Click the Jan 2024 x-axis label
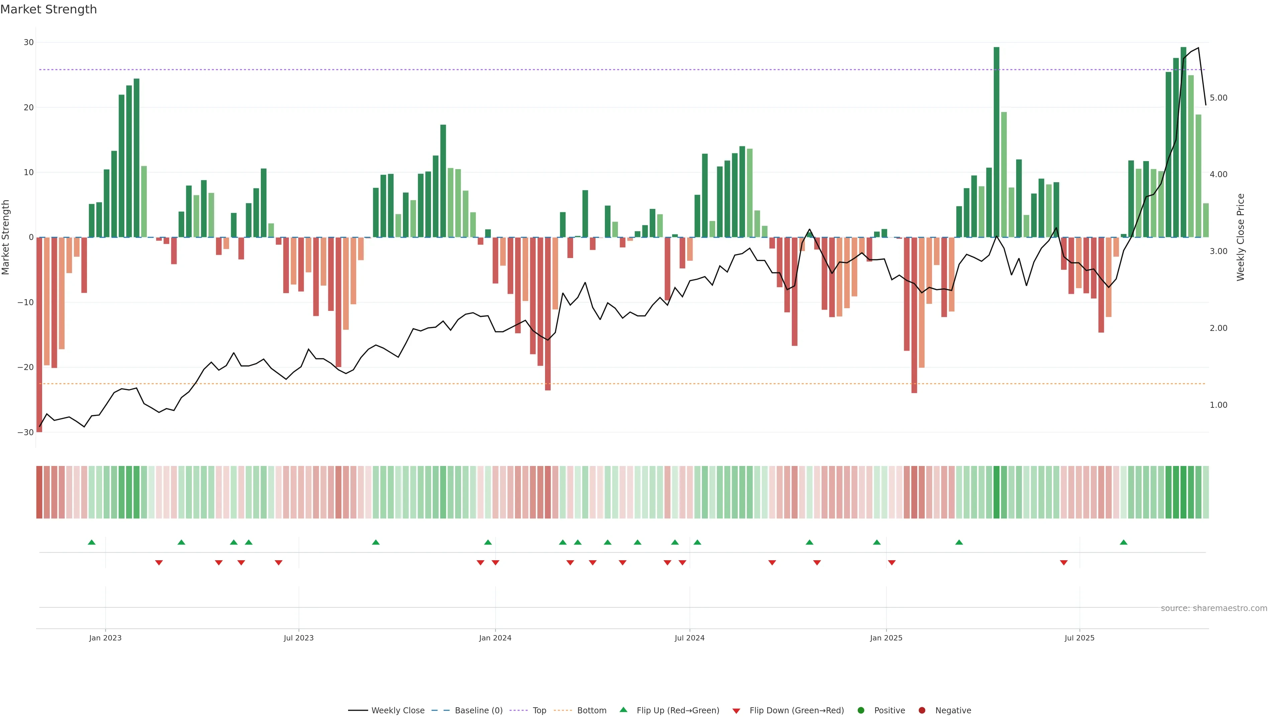 point(495,638)
